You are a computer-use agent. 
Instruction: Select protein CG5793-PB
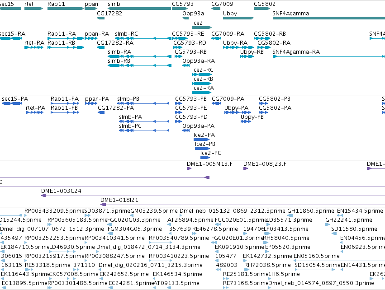click(x=179, y=103)
